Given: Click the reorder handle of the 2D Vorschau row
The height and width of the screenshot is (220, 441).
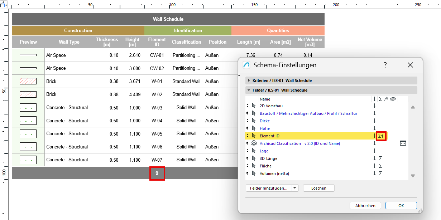Looking at the screenshot, I should (x=247, y=106).
